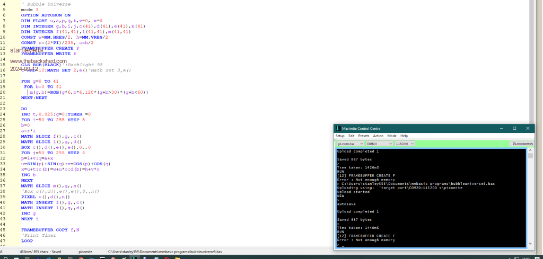Viewport: 543px width, 259px height.
Task: Open the Presets menu
Action: [364, 136]
